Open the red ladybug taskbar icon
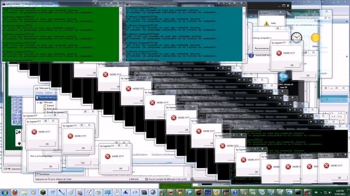The width and height of the screenshot is (350, 196). [199, 192]
